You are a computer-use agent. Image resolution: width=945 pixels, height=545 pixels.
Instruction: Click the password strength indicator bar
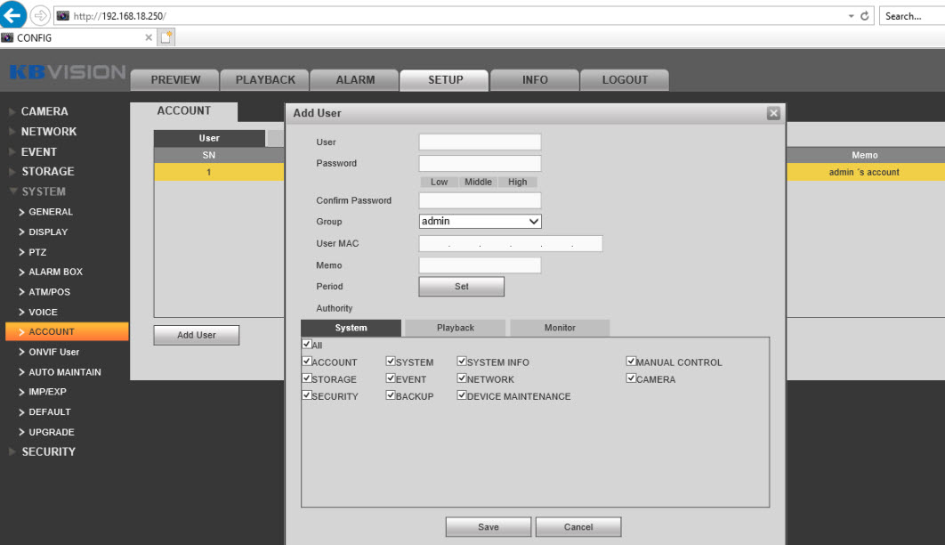pyautogui.click(x=478, y=182)
